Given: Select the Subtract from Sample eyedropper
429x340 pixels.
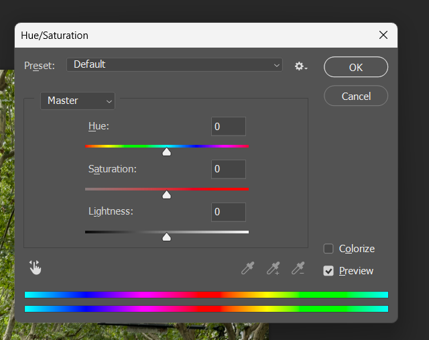Looking at the screenshot, I should pos(298,268).
